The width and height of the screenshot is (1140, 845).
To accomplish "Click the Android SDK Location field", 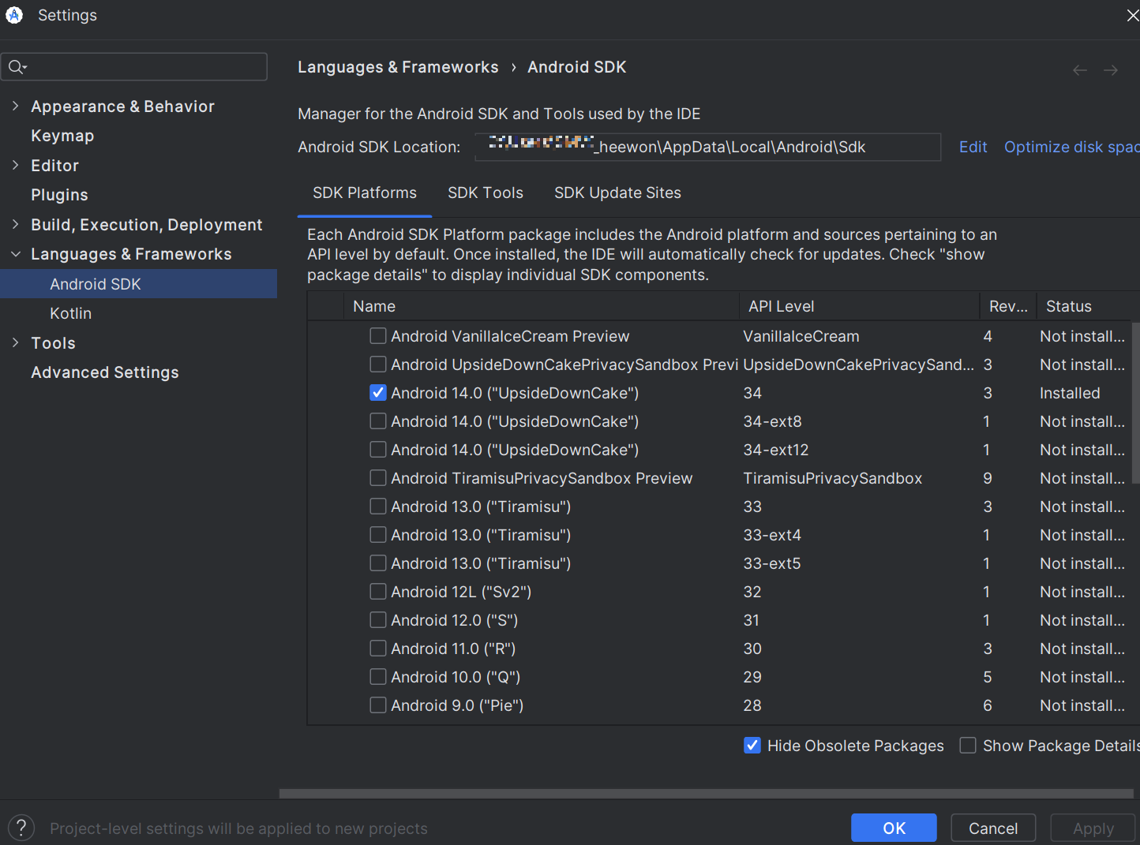I will coord(707,147).
